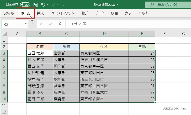
Task: Switch to the 校閲 tab
Action: 114,13
